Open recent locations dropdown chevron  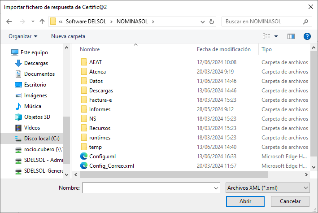pyautogui.click(x=33, y=22)
